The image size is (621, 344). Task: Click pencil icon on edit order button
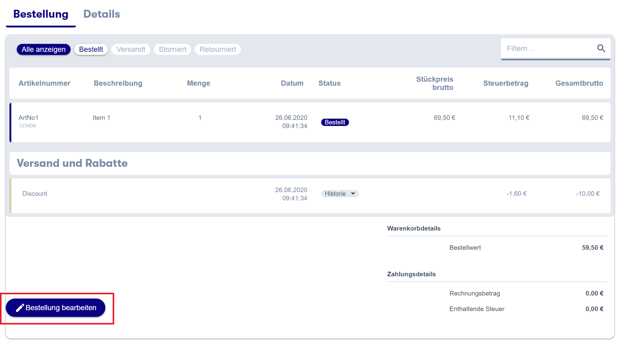[x=20, y=308]
